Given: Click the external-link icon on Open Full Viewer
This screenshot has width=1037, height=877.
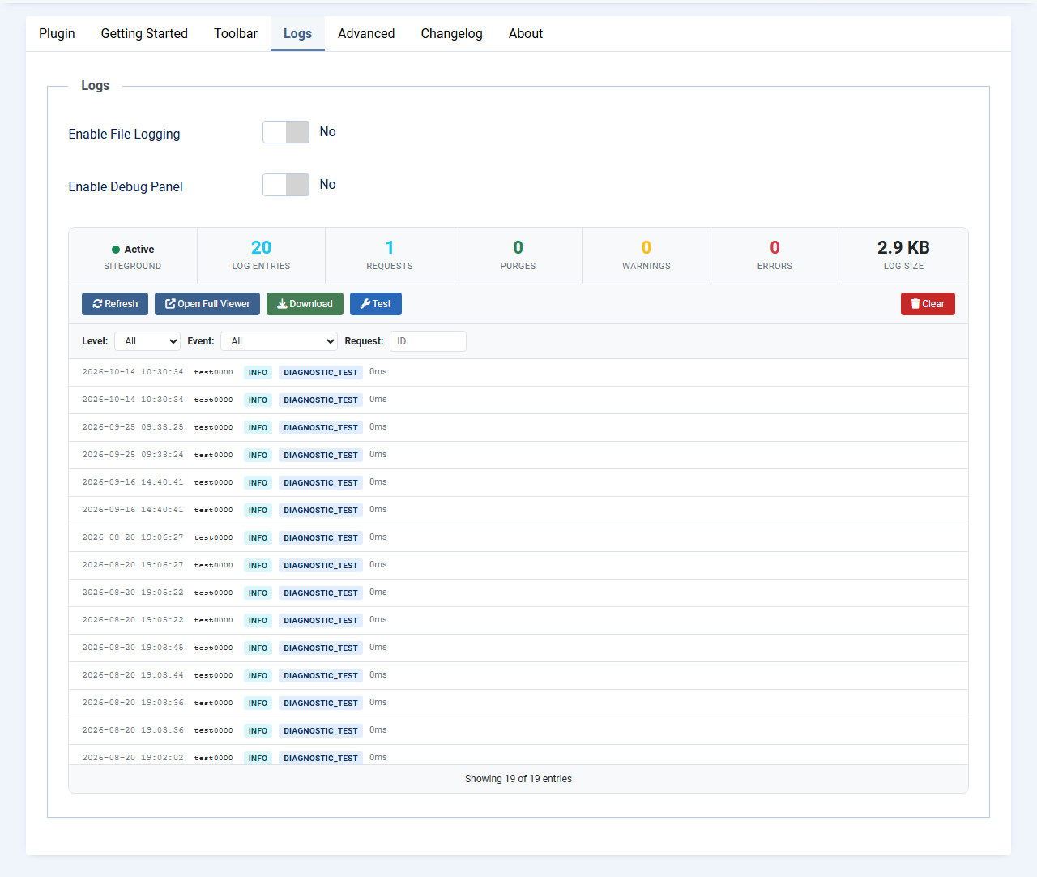Looking at the screenshot, I should tap(170, 304).
